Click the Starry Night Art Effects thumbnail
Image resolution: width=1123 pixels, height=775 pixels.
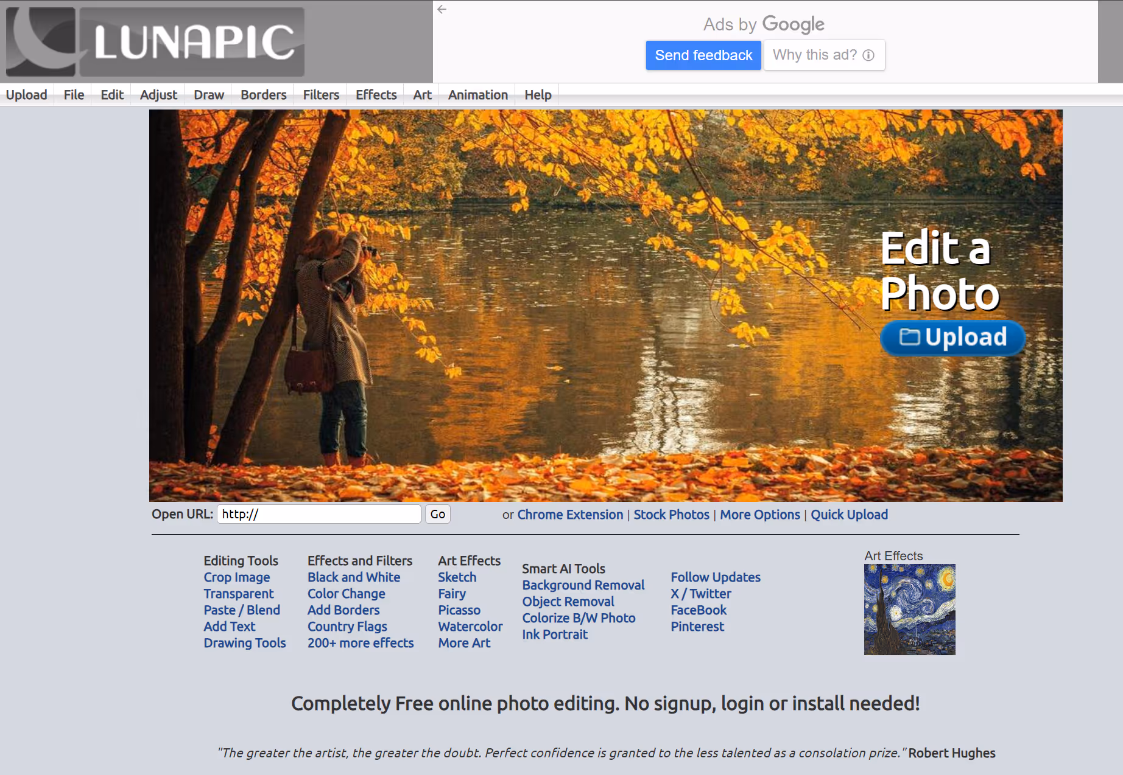point(909,609)
